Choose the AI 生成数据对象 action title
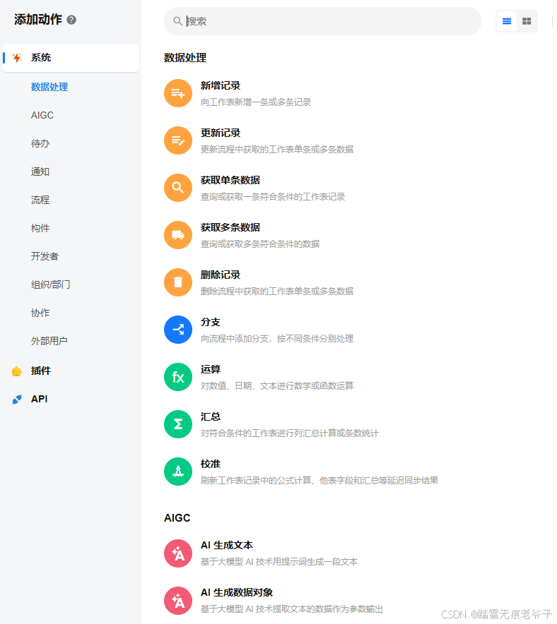557x624 pixels. 237,592
